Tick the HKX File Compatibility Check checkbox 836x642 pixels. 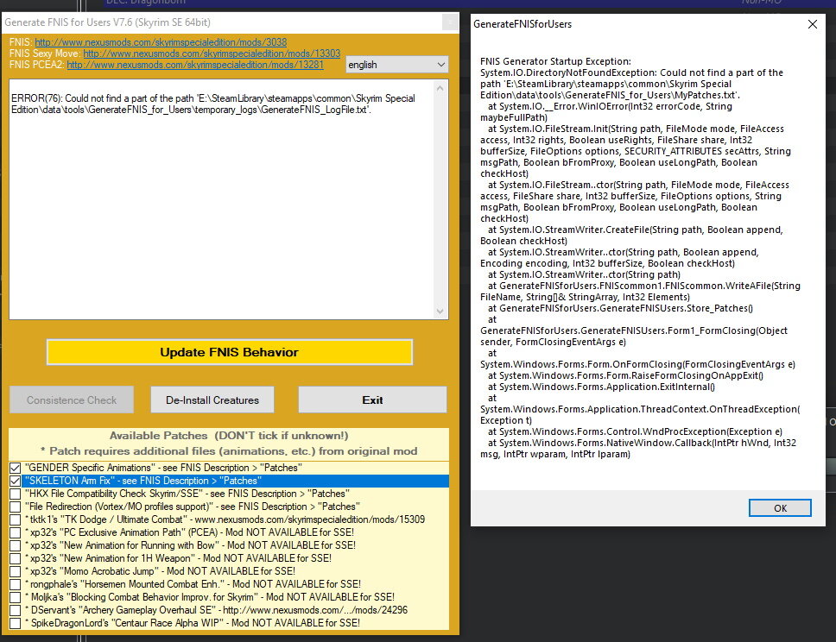tap(15, 494)
